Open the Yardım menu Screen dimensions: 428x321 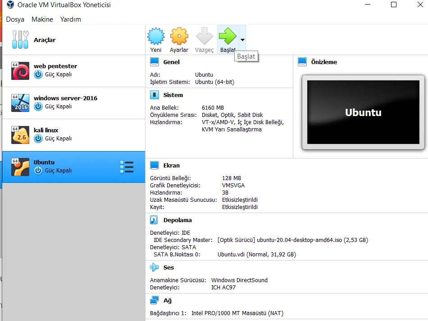click(x=70, y=19)
